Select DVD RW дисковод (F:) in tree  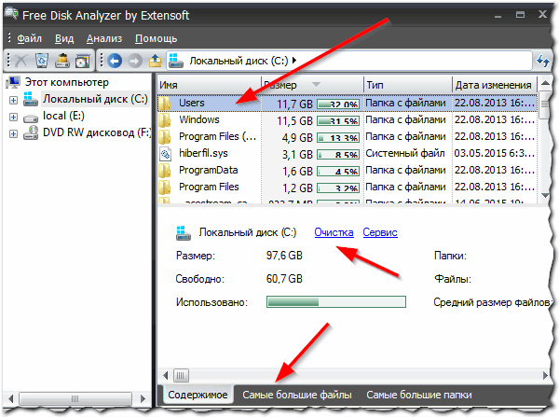[x=97, y=132]
